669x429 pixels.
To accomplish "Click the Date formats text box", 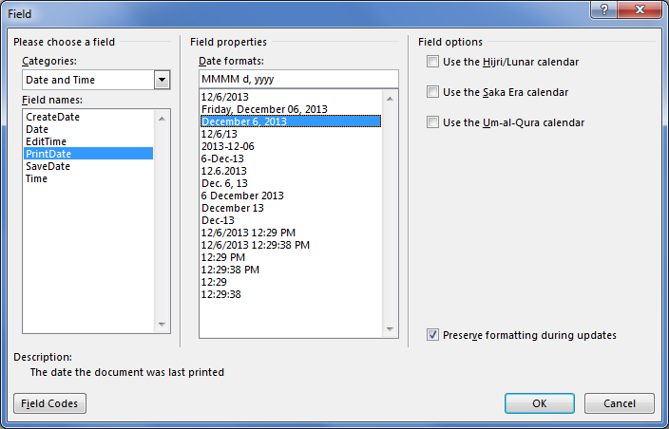I will [x=297, y=79].
